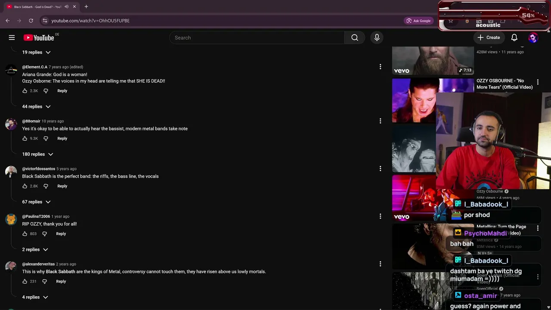Open the @88omair channel link
This screenshot has width=551, height=310.
(31, 121)
